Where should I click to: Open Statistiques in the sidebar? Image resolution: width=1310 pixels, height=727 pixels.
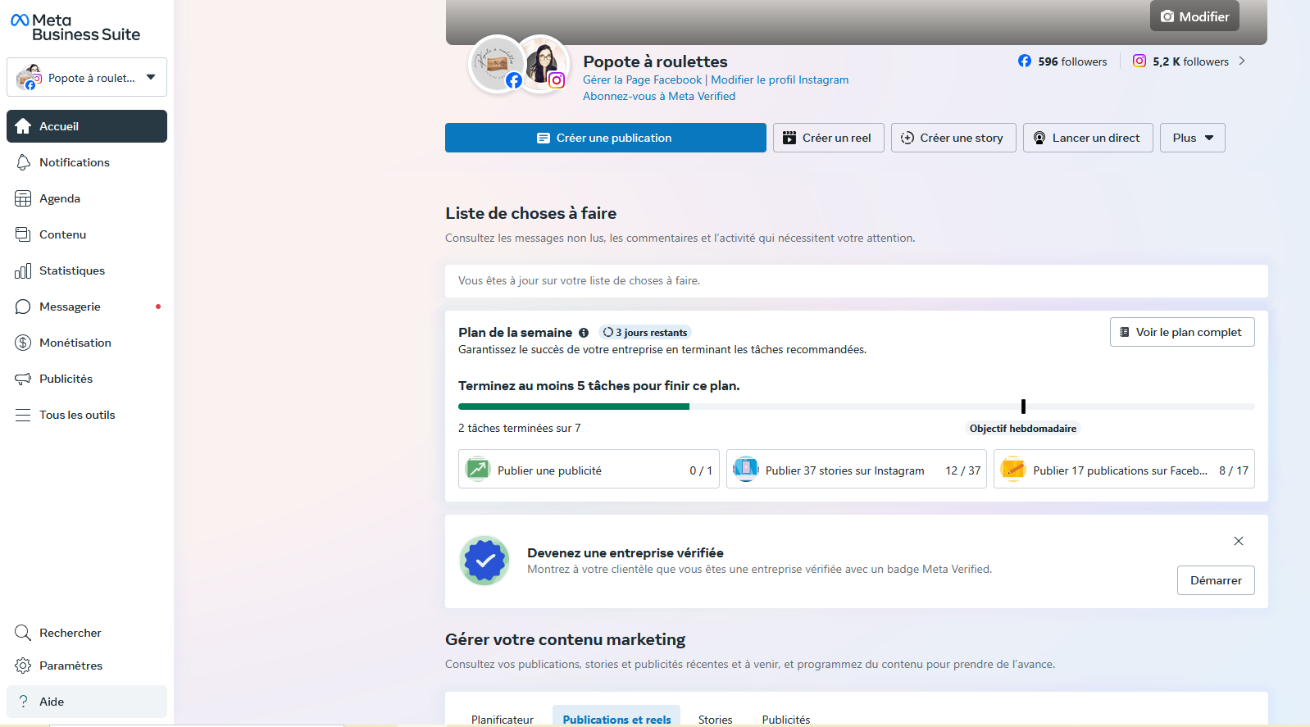[x=87, y=270]
